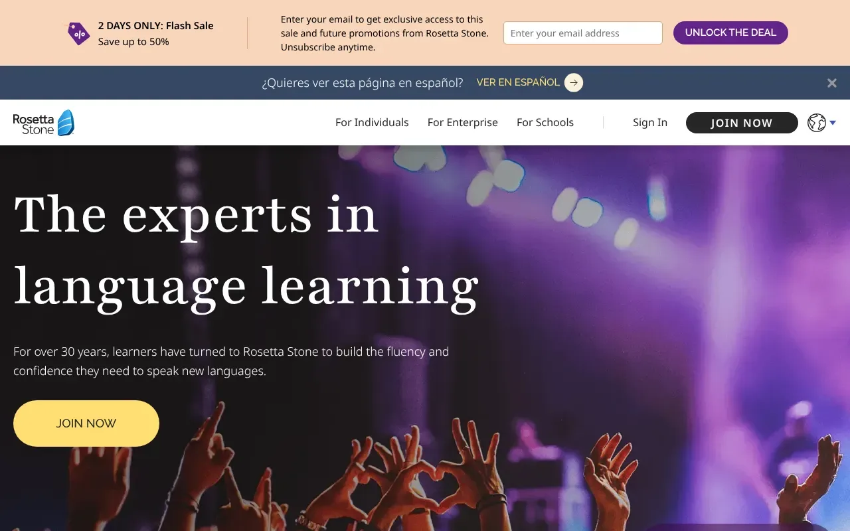
Task: Expand the language selector dropdown arrow
Action: [833, 123]
